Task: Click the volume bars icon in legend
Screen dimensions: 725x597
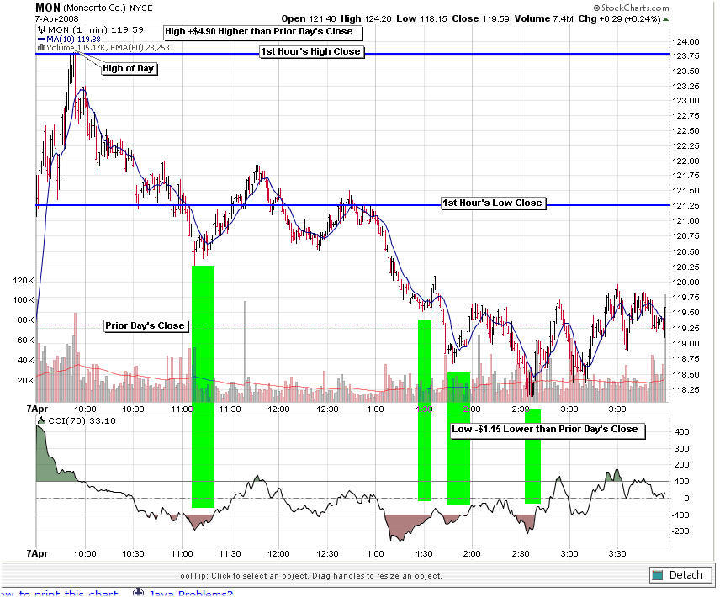Action: pos(41,47)
